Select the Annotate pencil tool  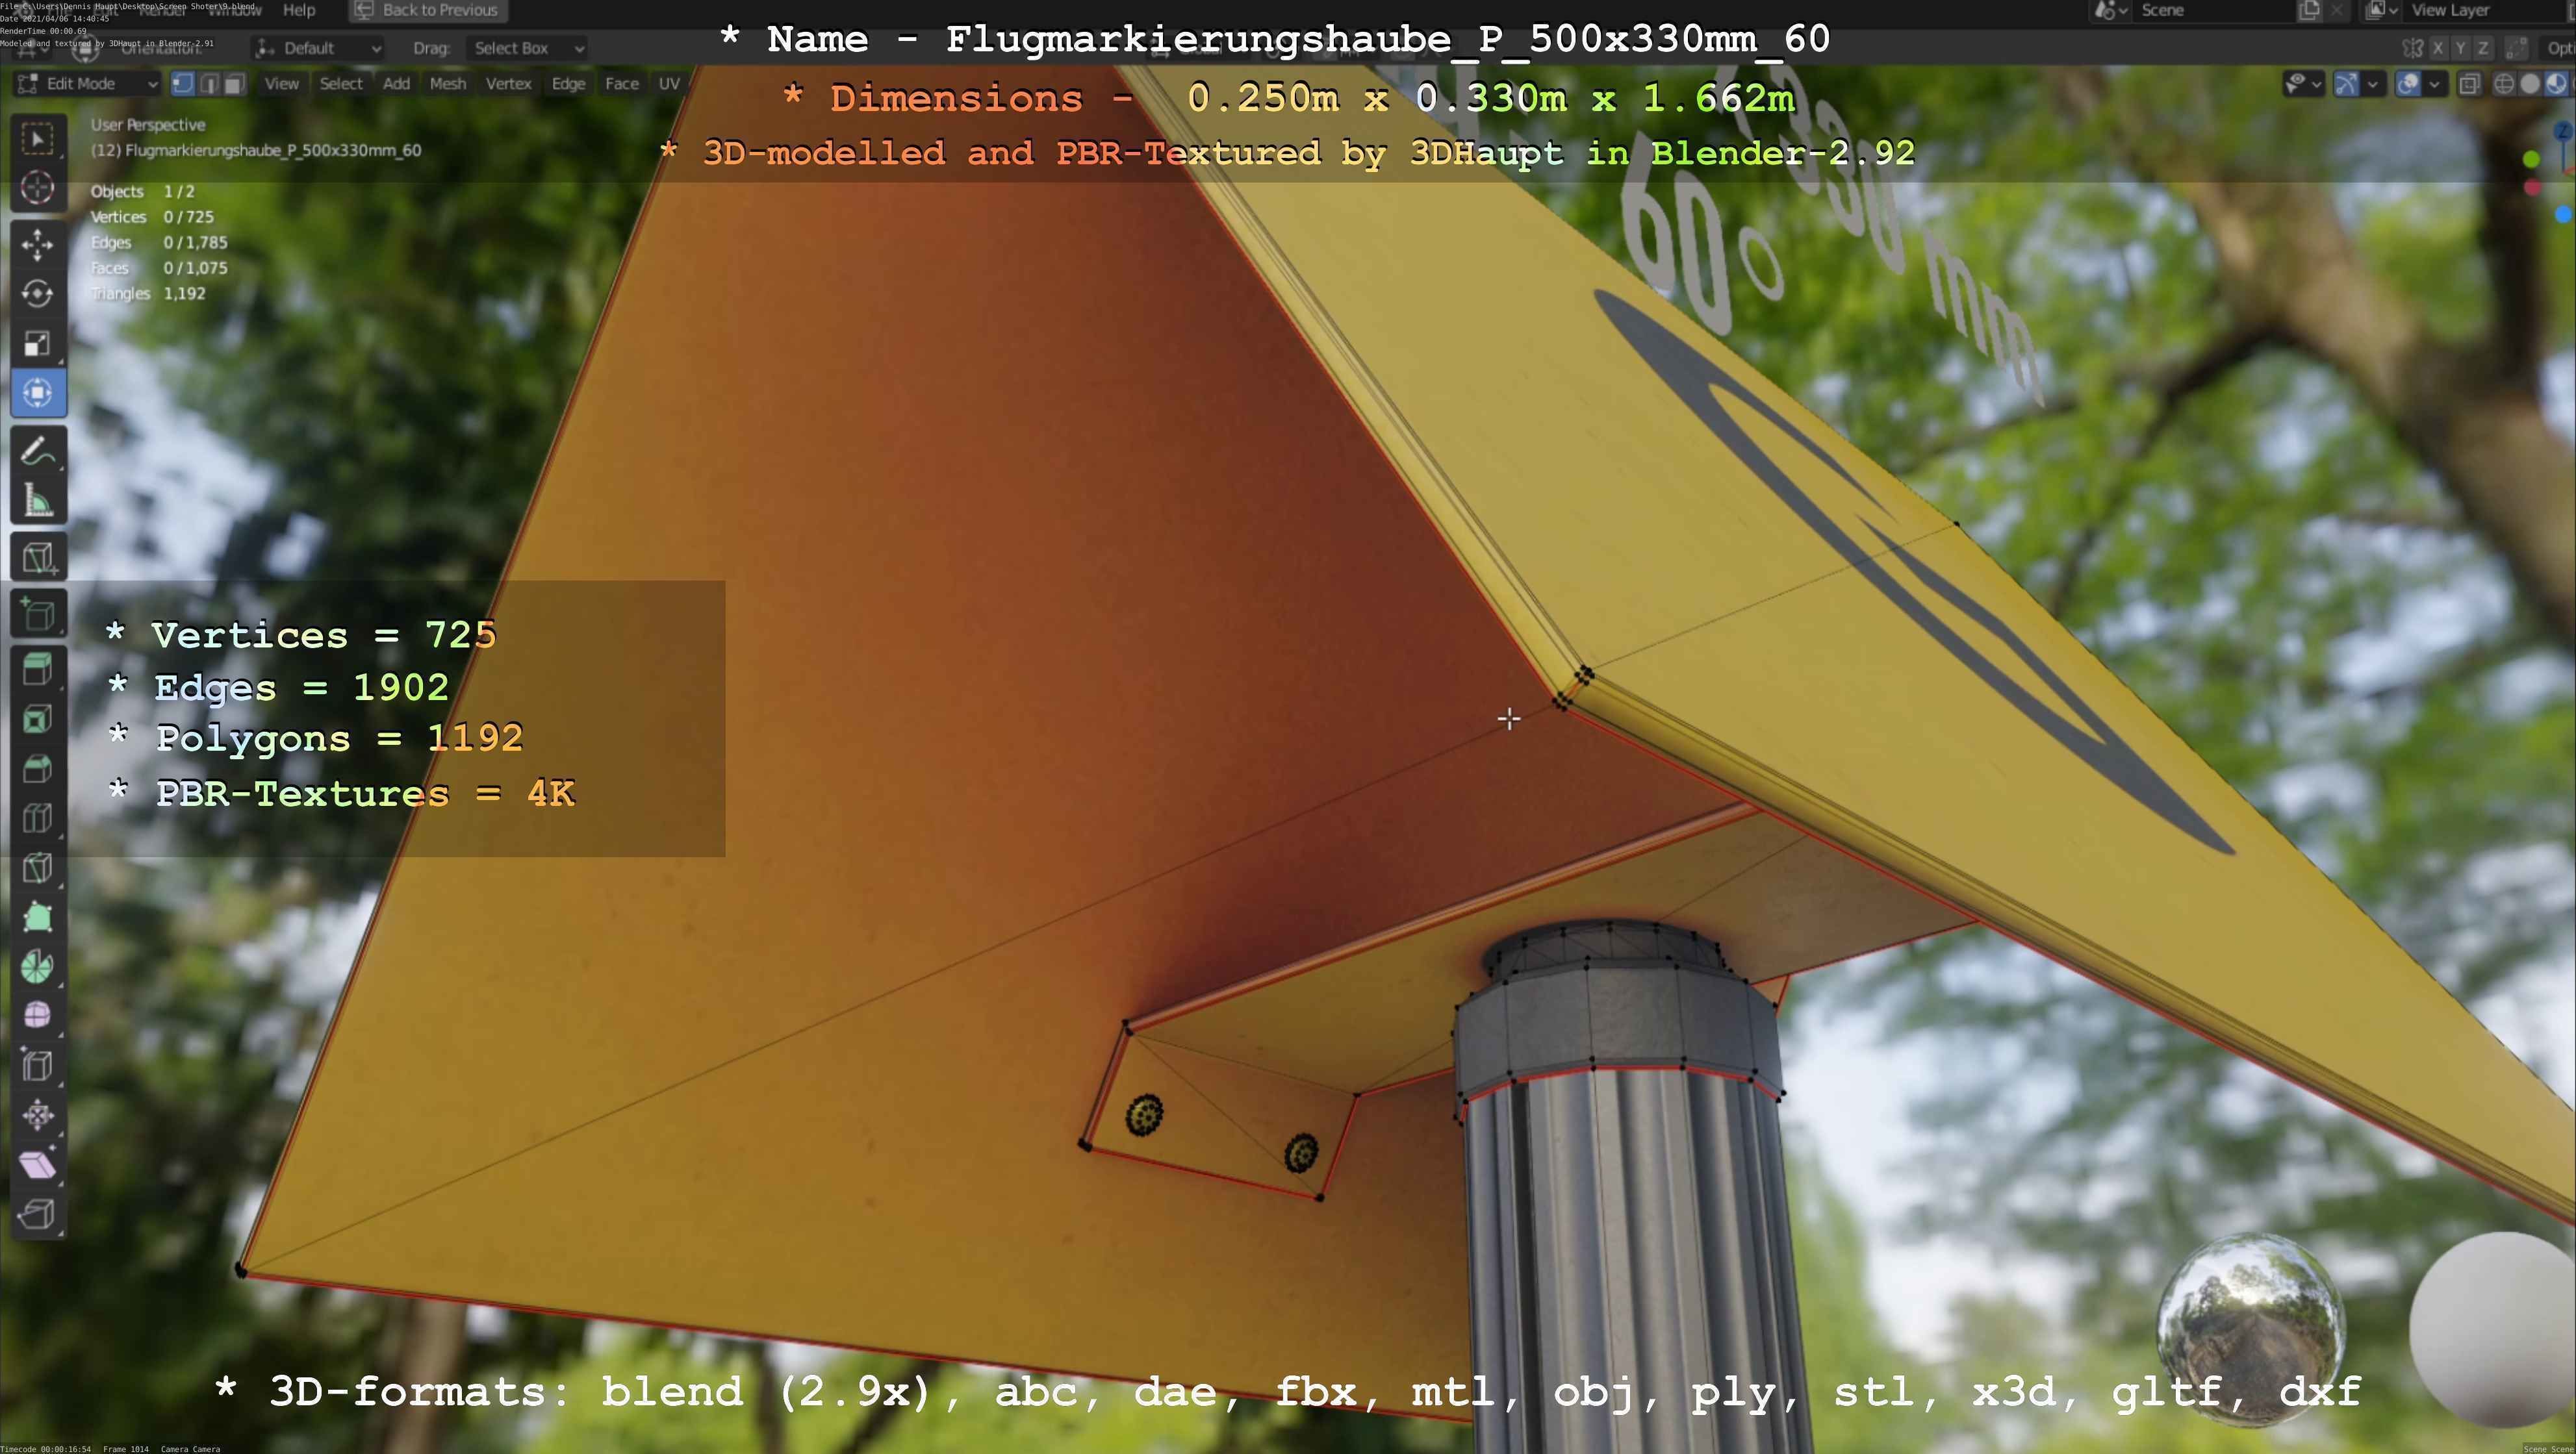click(38, 451)
